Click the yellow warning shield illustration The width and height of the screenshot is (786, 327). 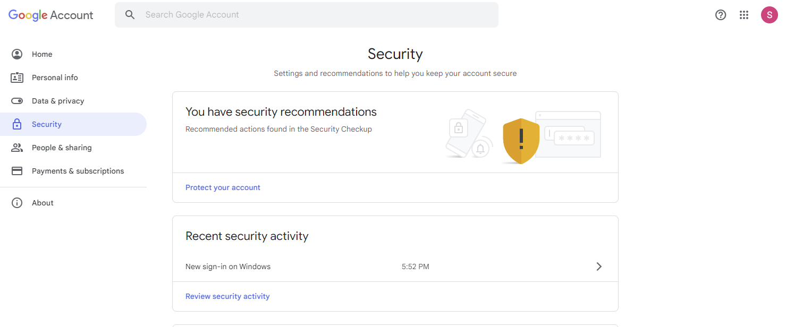(x=521, y=141)
